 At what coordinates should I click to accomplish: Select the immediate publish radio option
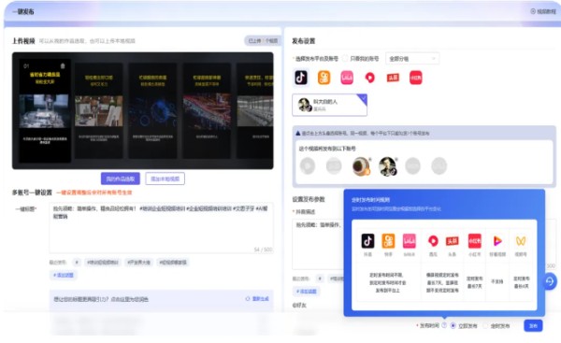(453, 325)
